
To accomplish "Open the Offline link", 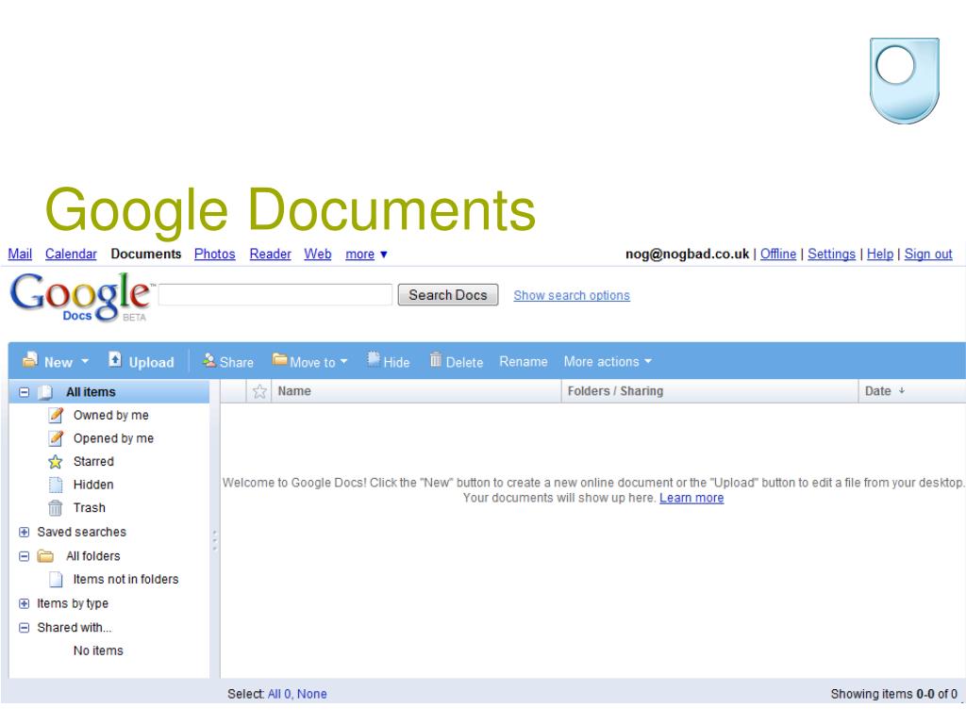I will (777, 254).
